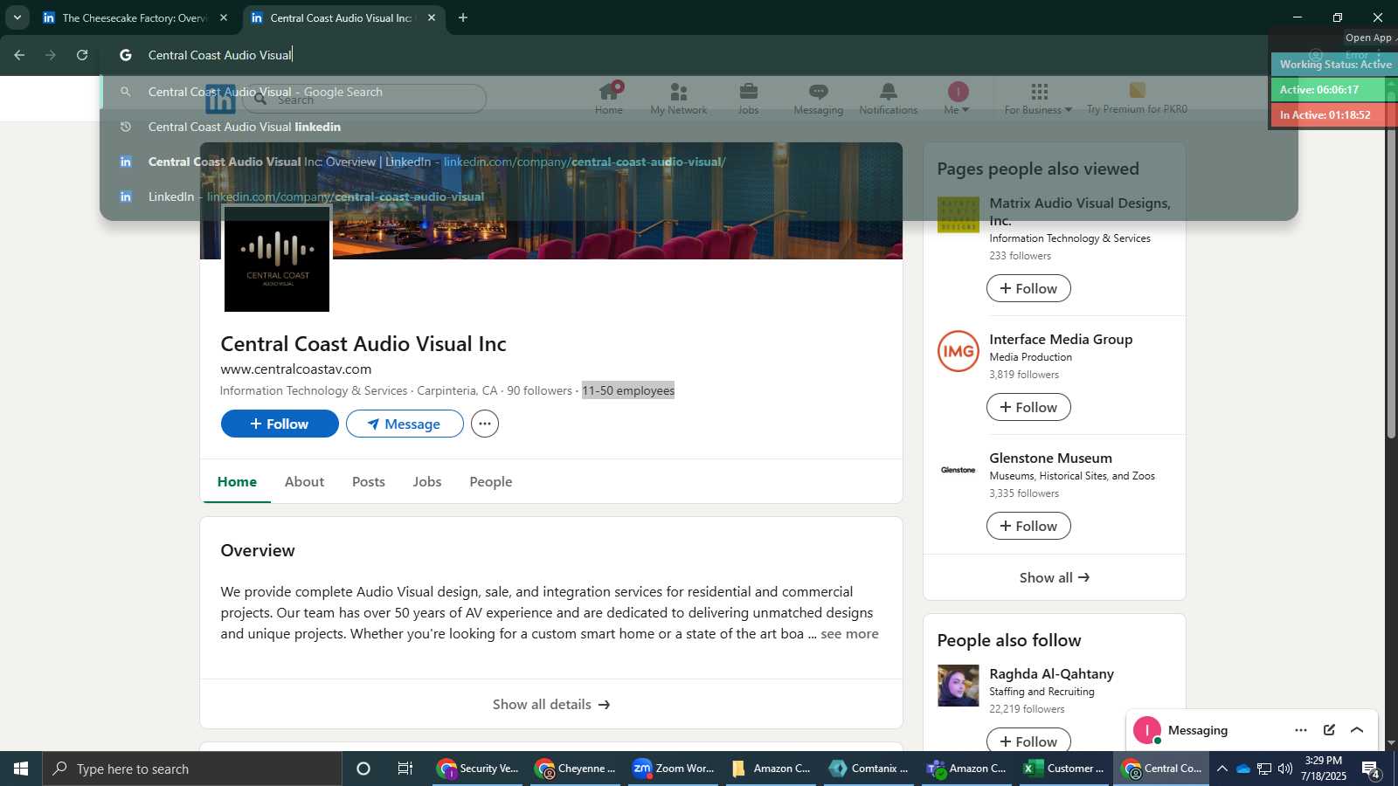The height and width of the screenshot is (786, 1398).
Task: Open Glenstone Museum page
Action: pyautogui.click(x=1050, y=458)
